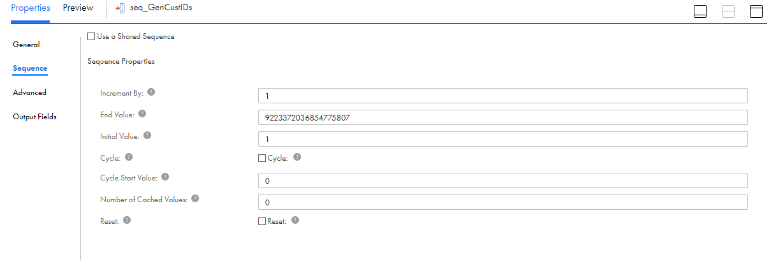Enable the Use a Shared Sequence checkbox
Screen dimensions: 778x264
(91, 36)
